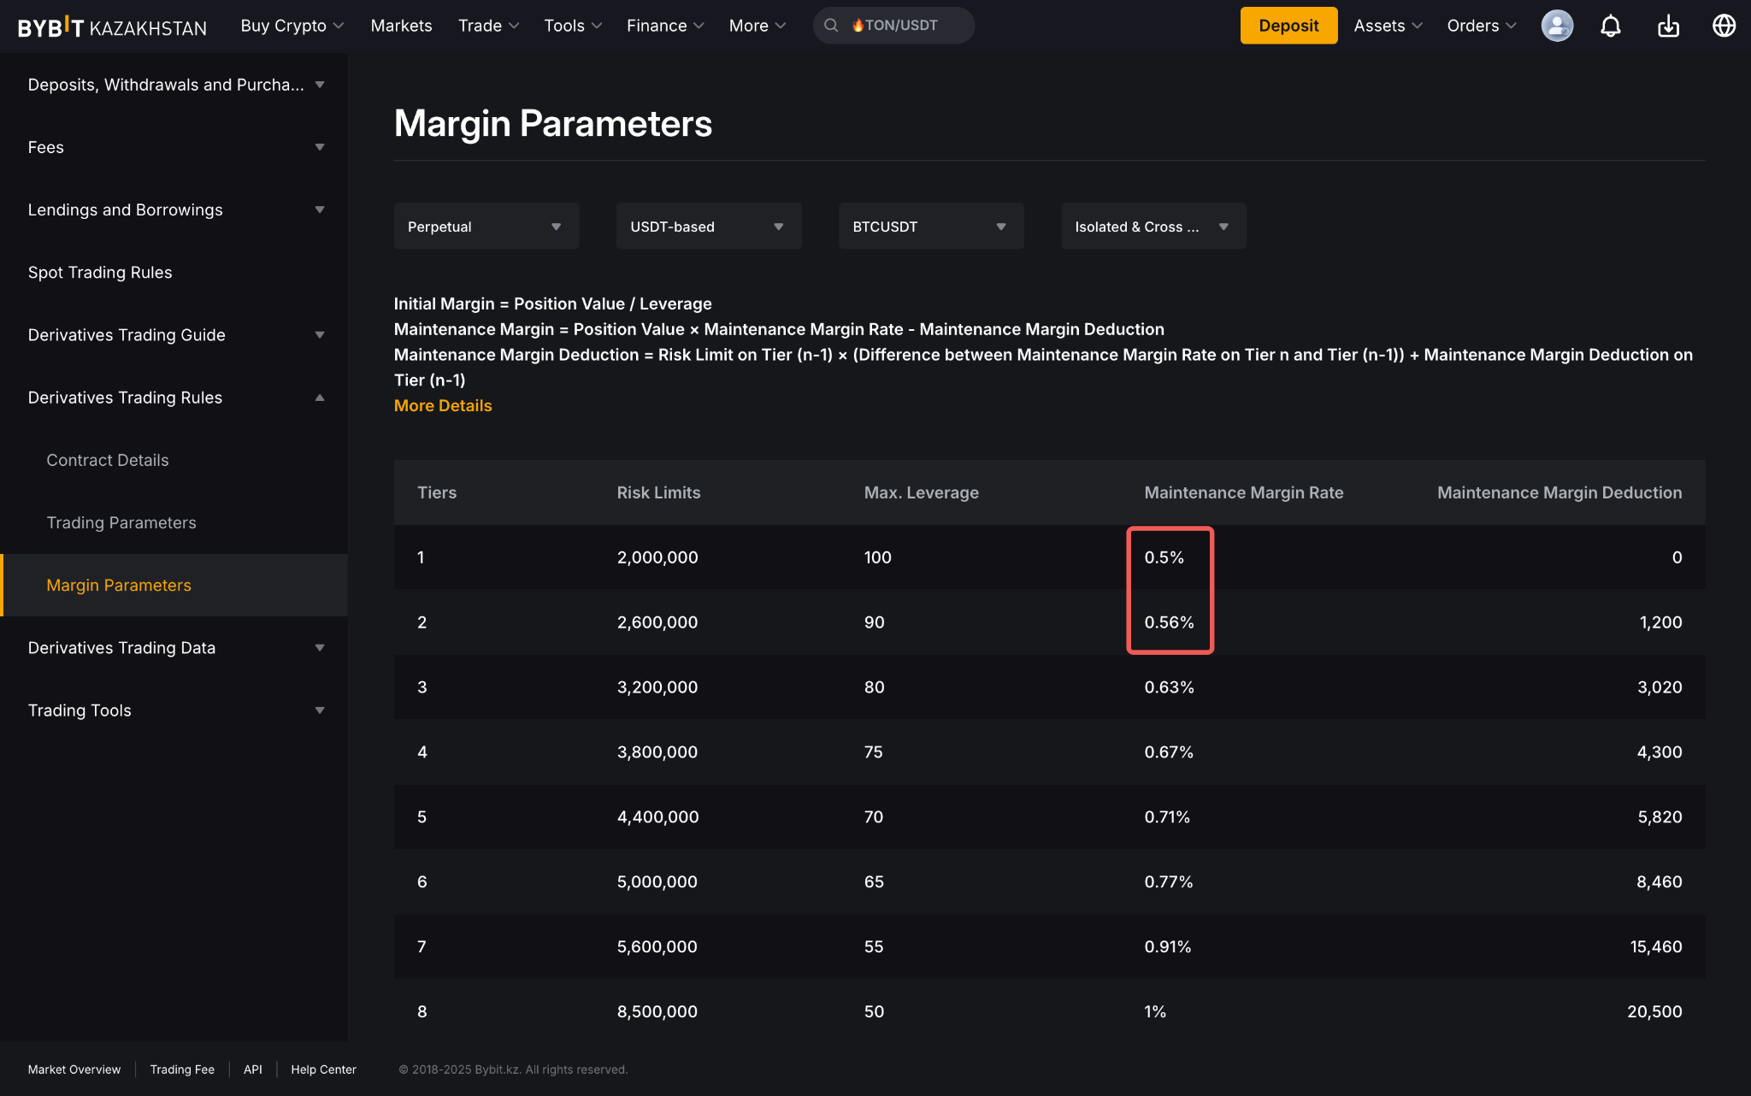Open the Perpetual contract type dropdown
This screenshot has height=1096, width=1751.
pyautogui.click(x=486, y=227)
